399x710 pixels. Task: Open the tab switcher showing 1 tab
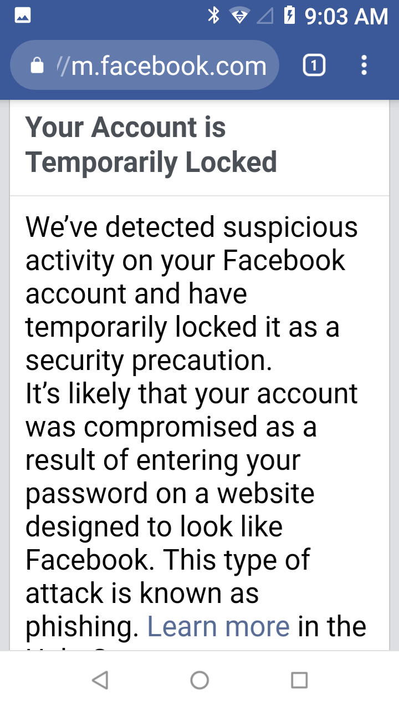[314, 66]
